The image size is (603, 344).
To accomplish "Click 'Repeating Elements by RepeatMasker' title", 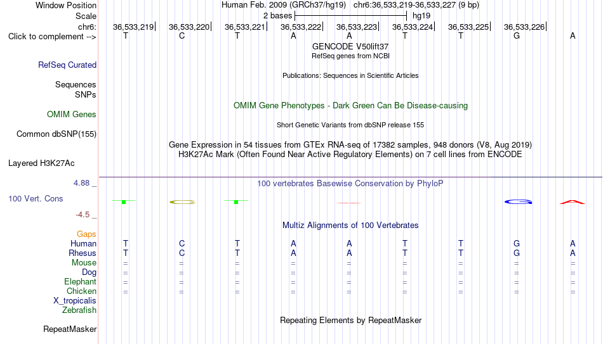I will tap(351, 320).
